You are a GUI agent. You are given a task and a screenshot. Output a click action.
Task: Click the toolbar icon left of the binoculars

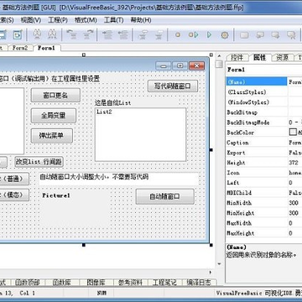(18, 35)
